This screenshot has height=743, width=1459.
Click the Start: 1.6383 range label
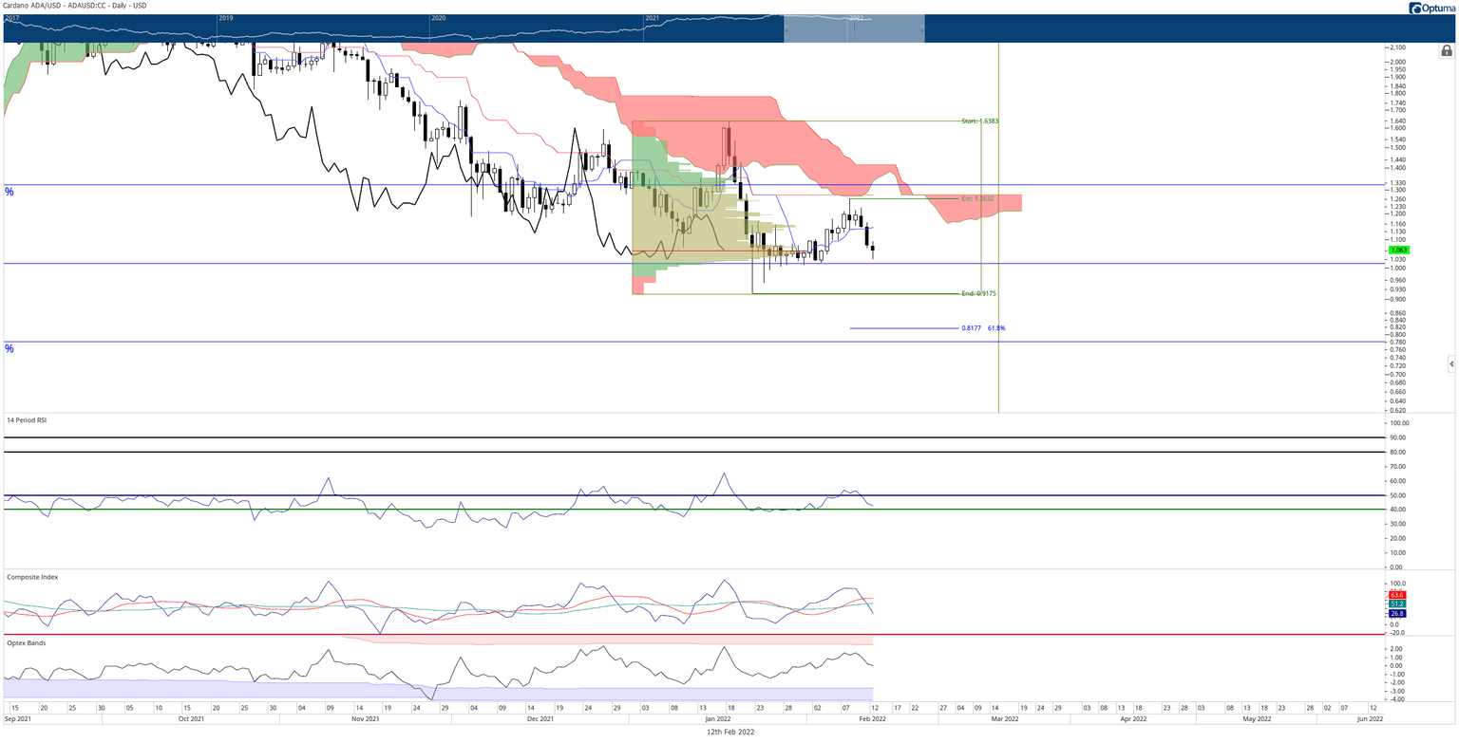coord(979,121)
